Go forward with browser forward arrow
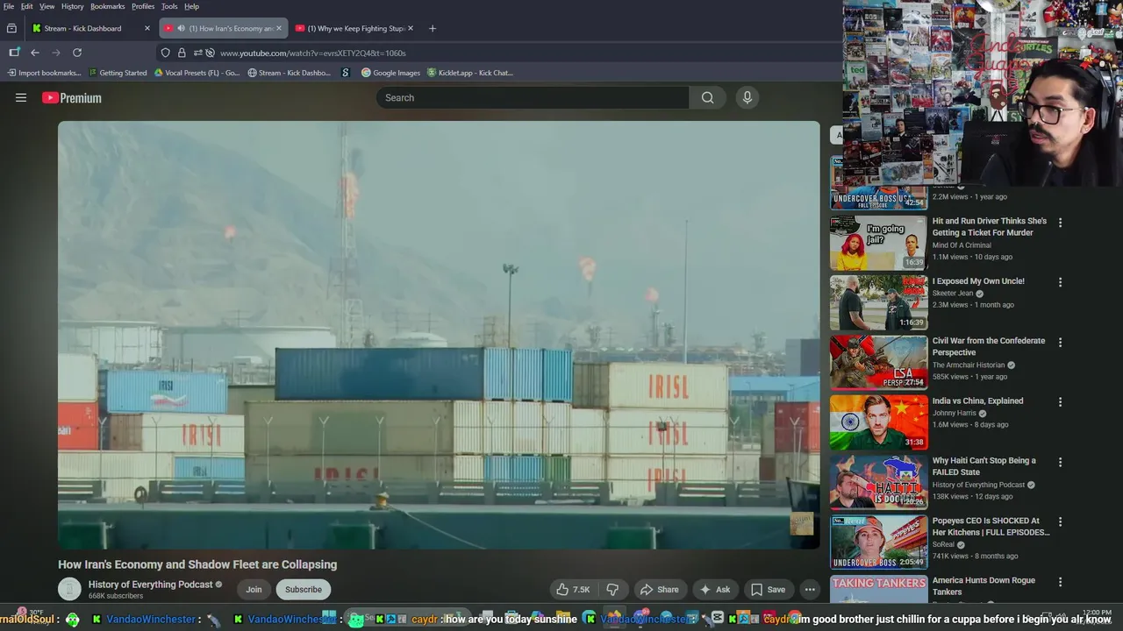Screen dimensions: 1123x631 tap(56, 53)
